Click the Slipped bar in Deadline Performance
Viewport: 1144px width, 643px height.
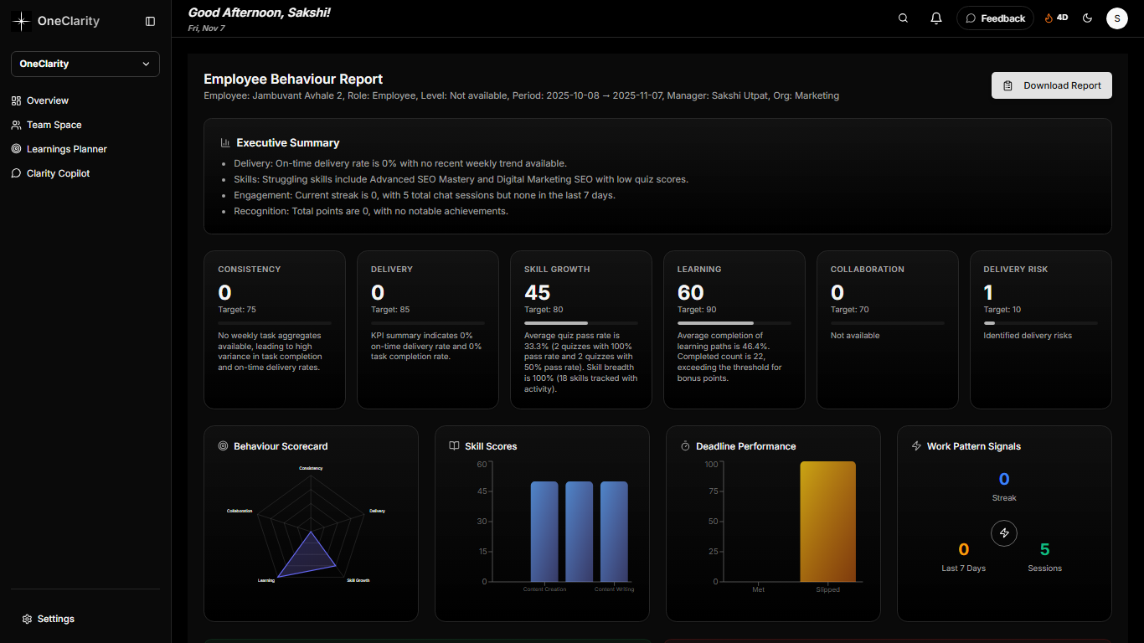(x=827, y=522)
